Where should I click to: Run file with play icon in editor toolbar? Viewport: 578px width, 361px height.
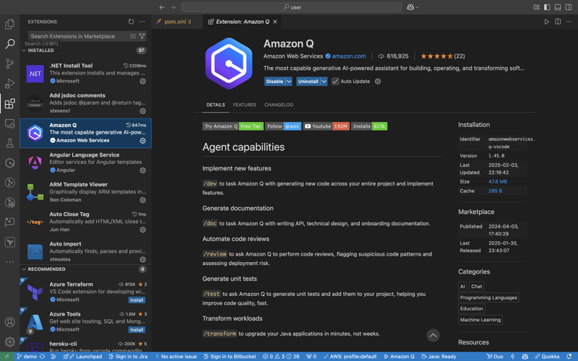(547, 22)
